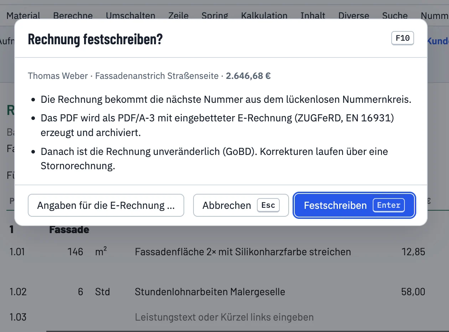This screenshot has height=332, width=449.
Task: Open the Material menu
Action: pyautogui.click(x=23, y=16)
